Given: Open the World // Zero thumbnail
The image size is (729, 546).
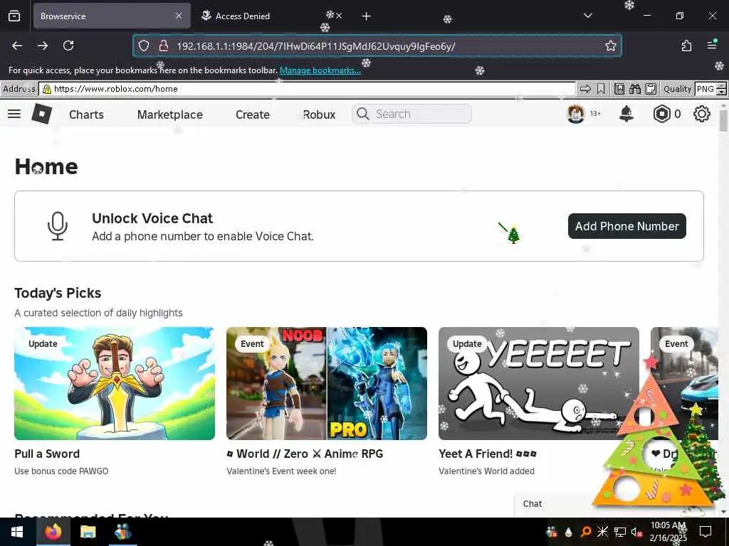Looking at the screenshot, I should pyautogui.click(x=326, y=383).
